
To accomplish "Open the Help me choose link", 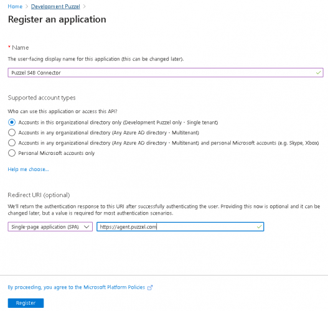I will tap(28, 169).
